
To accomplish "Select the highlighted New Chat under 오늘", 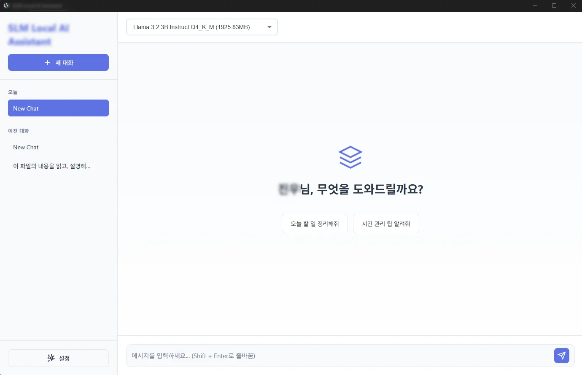I will coord(58,108).
